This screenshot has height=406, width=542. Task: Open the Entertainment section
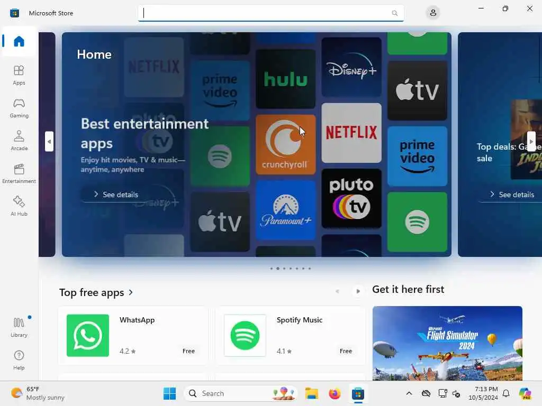click(19, 173)
